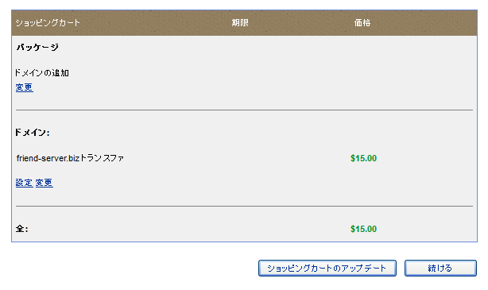488x290 pixels.
Task: Click the トランスファ label after the domain
Action: coord(102,158)
